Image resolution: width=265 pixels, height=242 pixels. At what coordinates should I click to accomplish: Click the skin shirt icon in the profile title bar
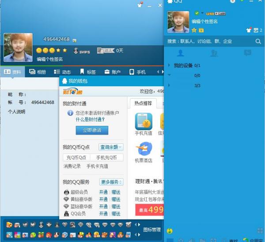tap(140, 5)
